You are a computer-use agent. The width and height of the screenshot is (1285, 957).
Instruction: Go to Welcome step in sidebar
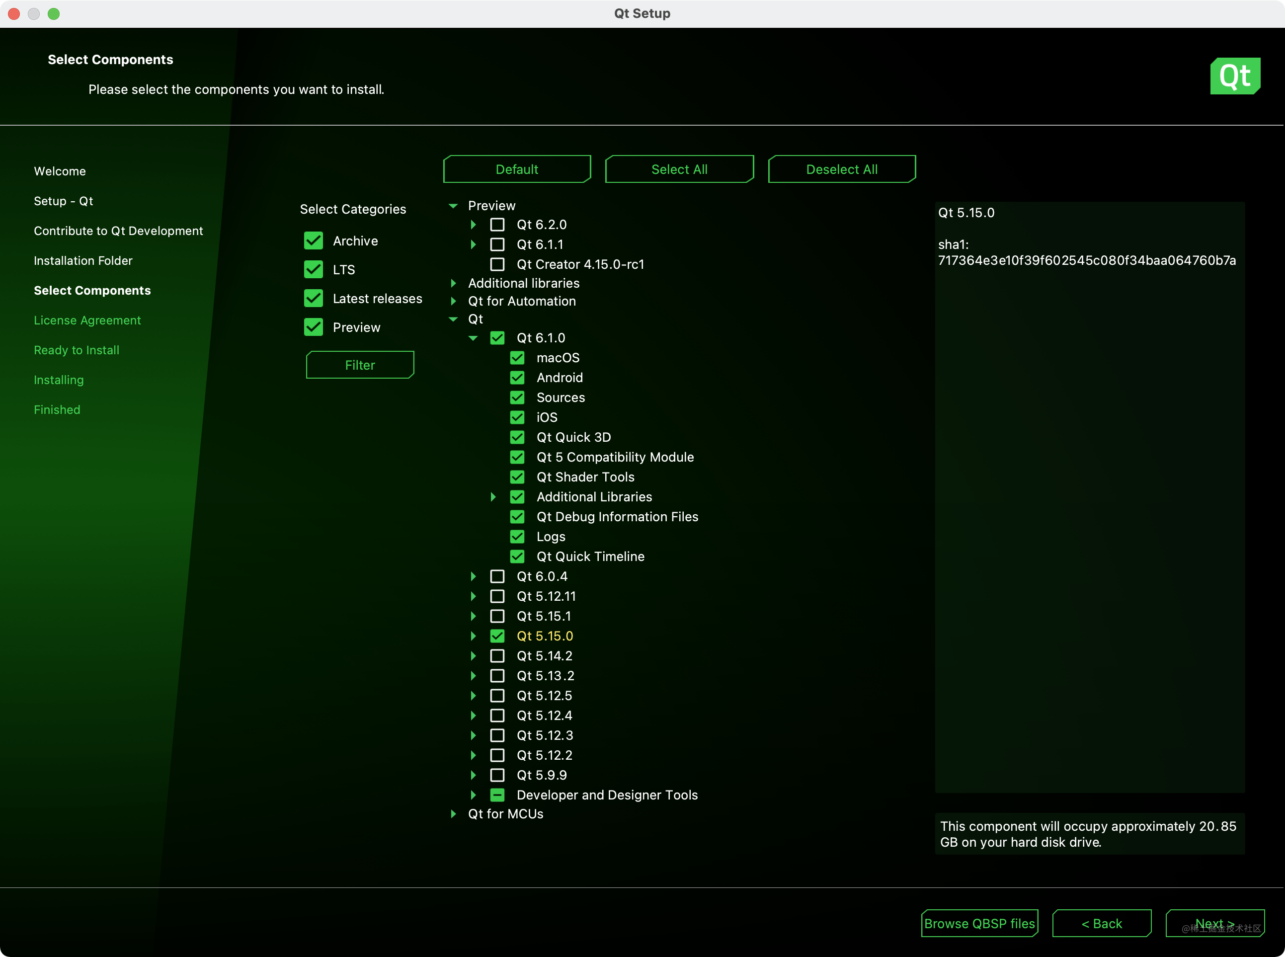coord(60,171)
